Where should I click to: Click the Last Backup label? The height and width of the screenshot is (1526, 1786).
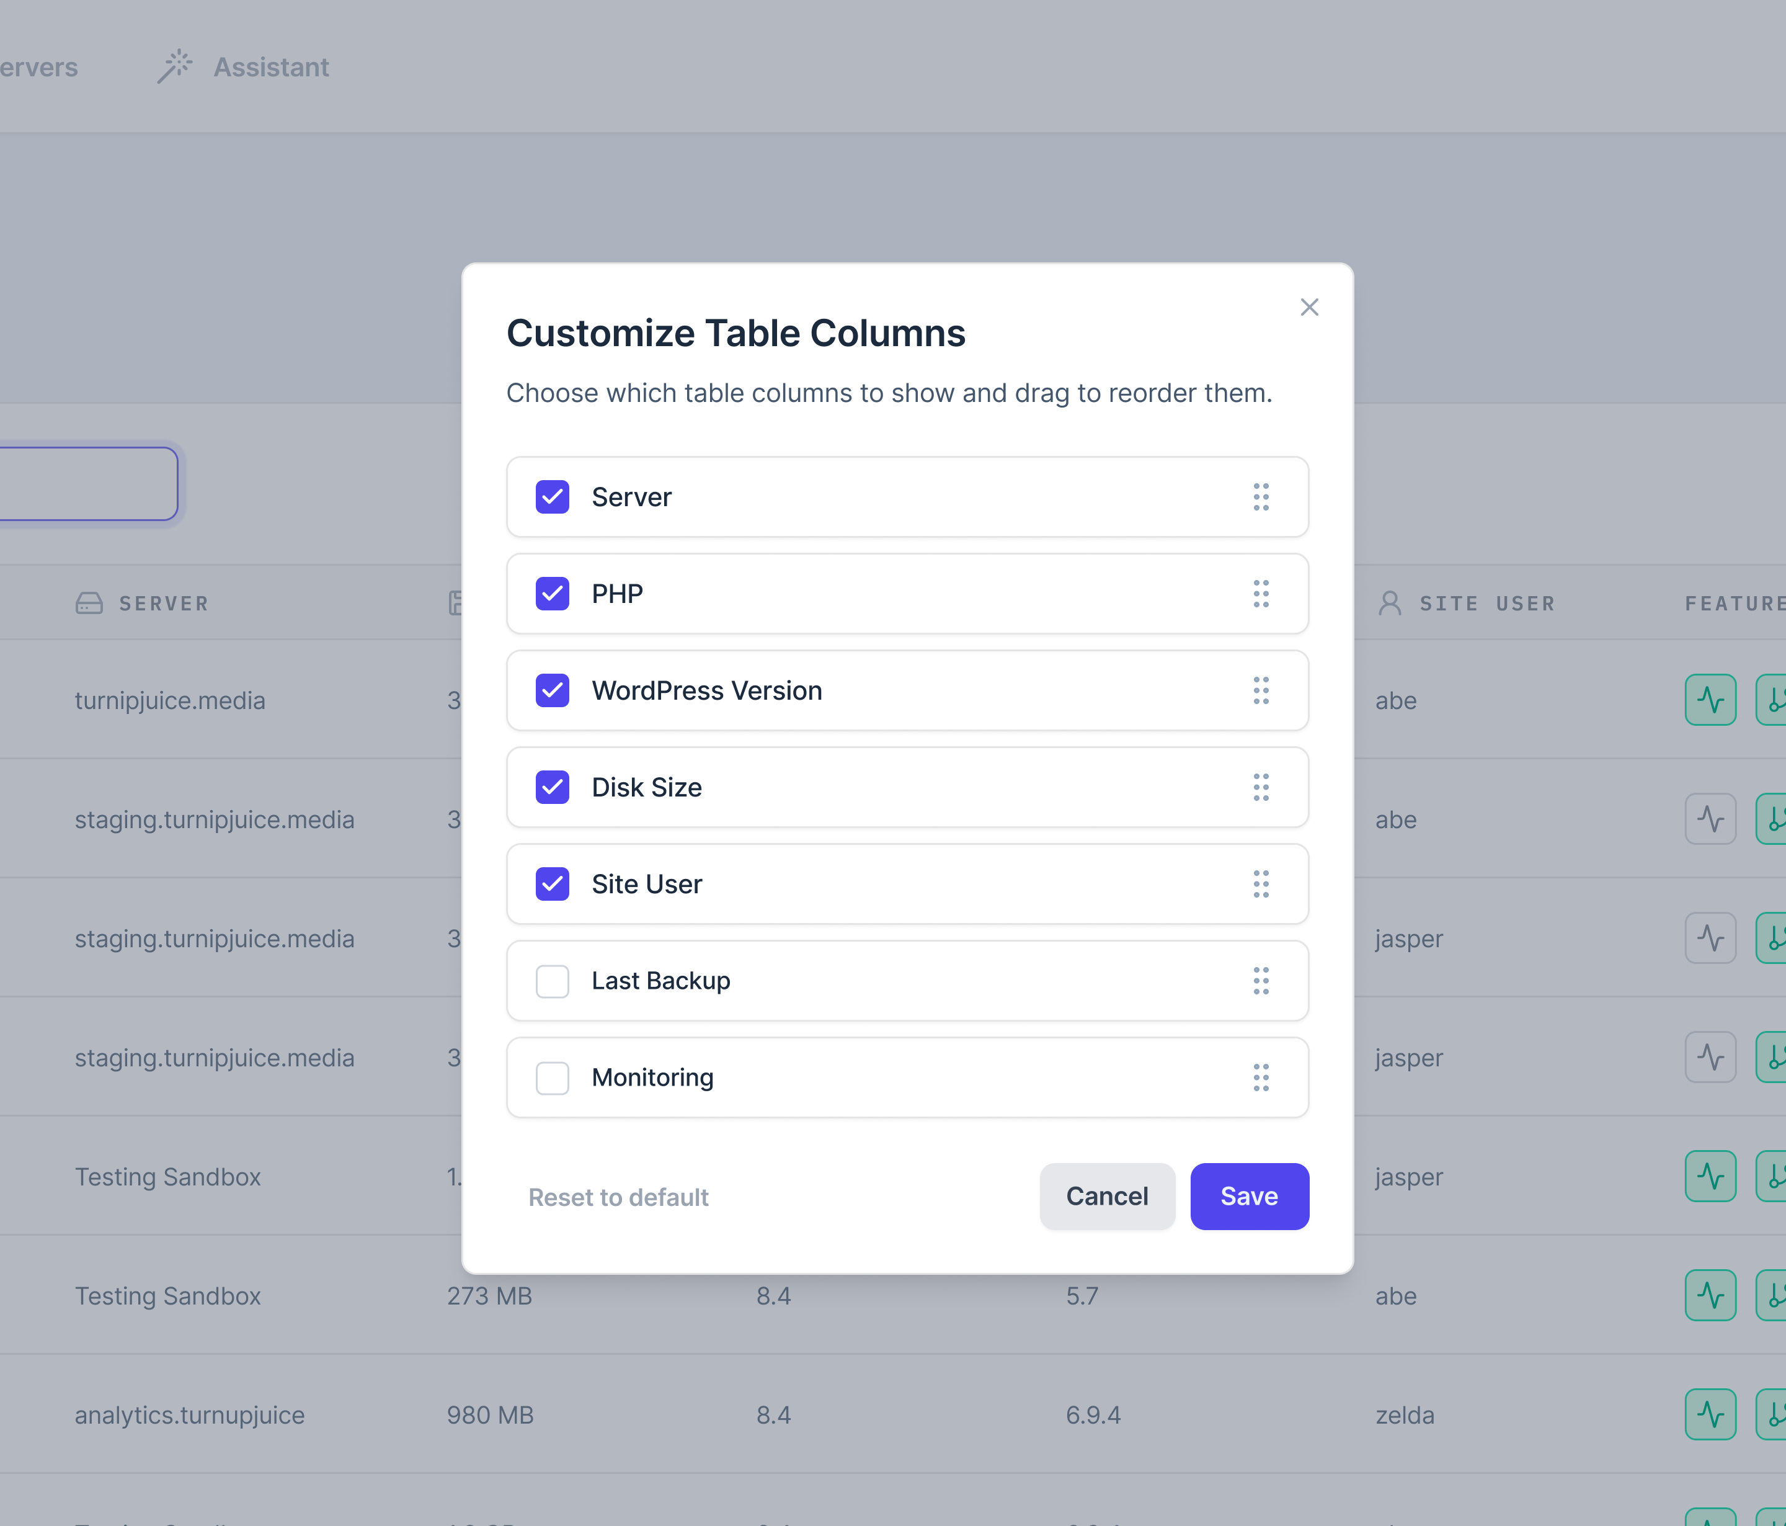point(660,980)
